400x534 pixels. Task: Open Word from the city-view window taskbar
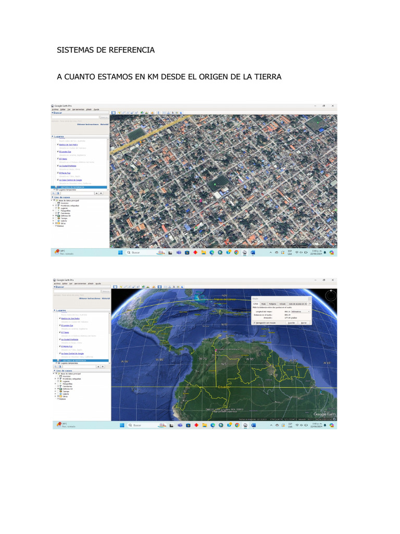(253, 252)
